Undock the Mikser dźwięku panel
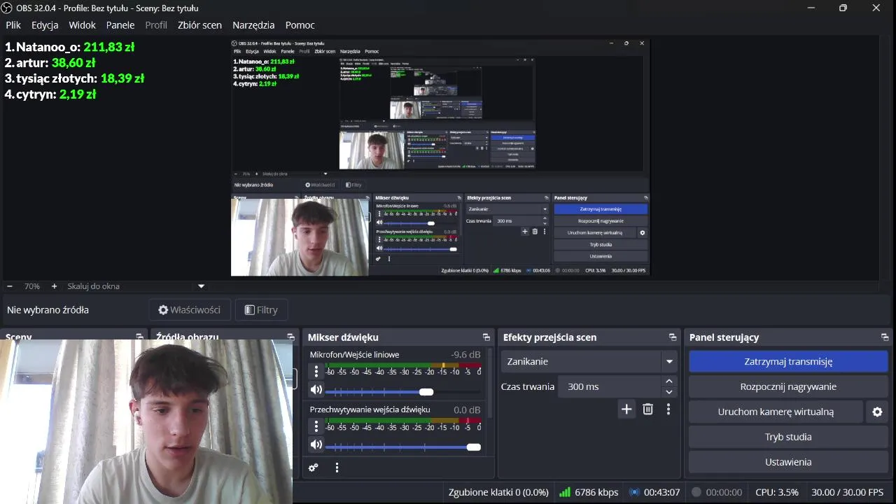The height and width of the screenshot is (504, 896). coord(486,337)
